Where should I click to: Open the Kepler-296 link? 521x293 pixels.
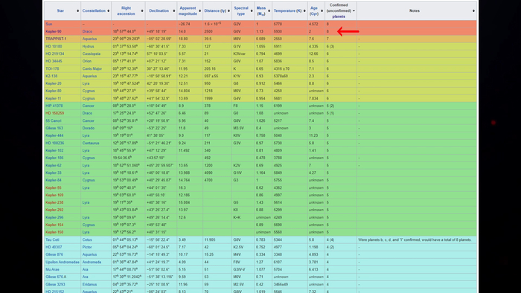[54, 217]
